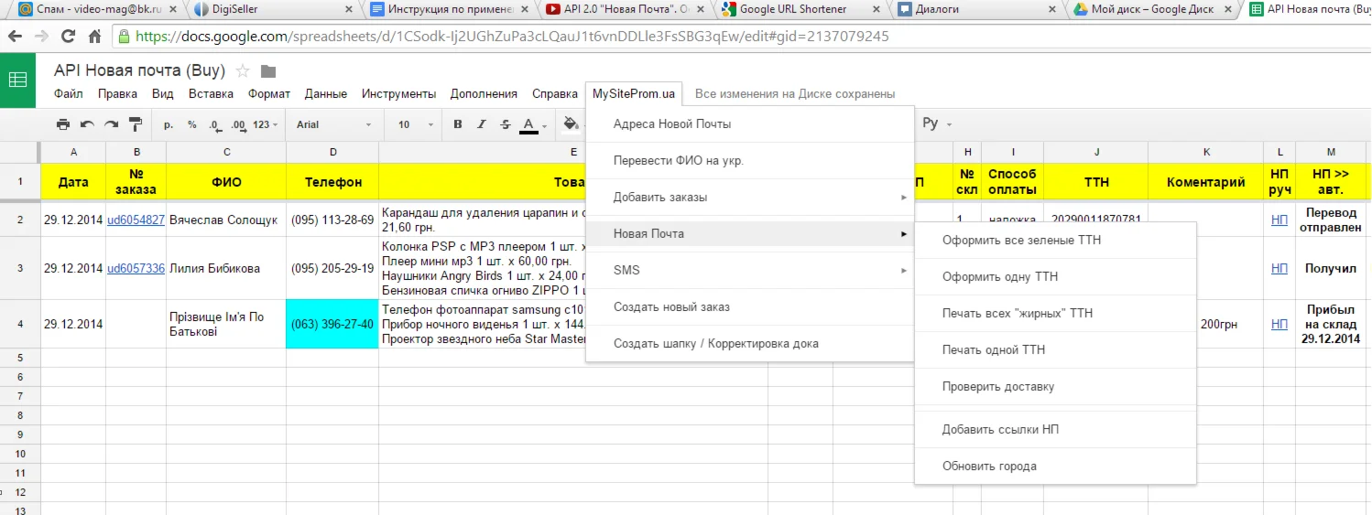1372x515 pixels.
Task: Open order link ud6054827
Action: click(x=136, y=220)
